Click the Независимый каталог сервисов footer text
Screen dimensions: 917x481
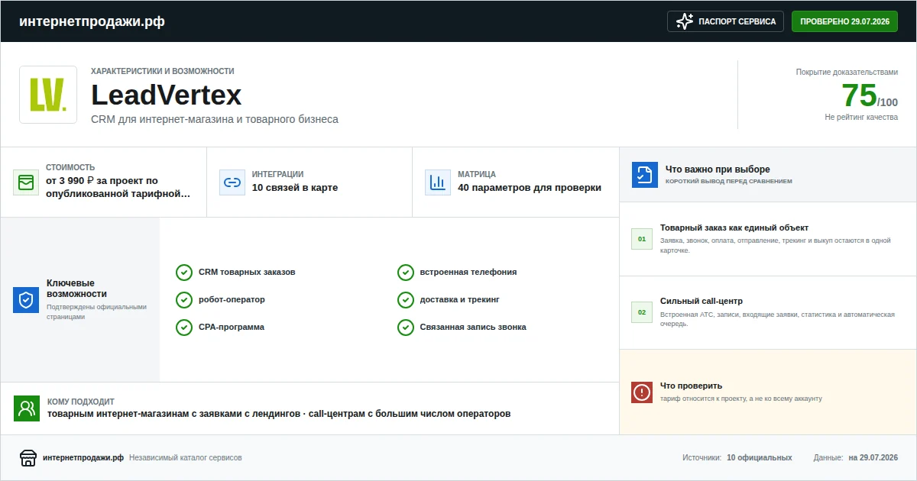(186, 458)
